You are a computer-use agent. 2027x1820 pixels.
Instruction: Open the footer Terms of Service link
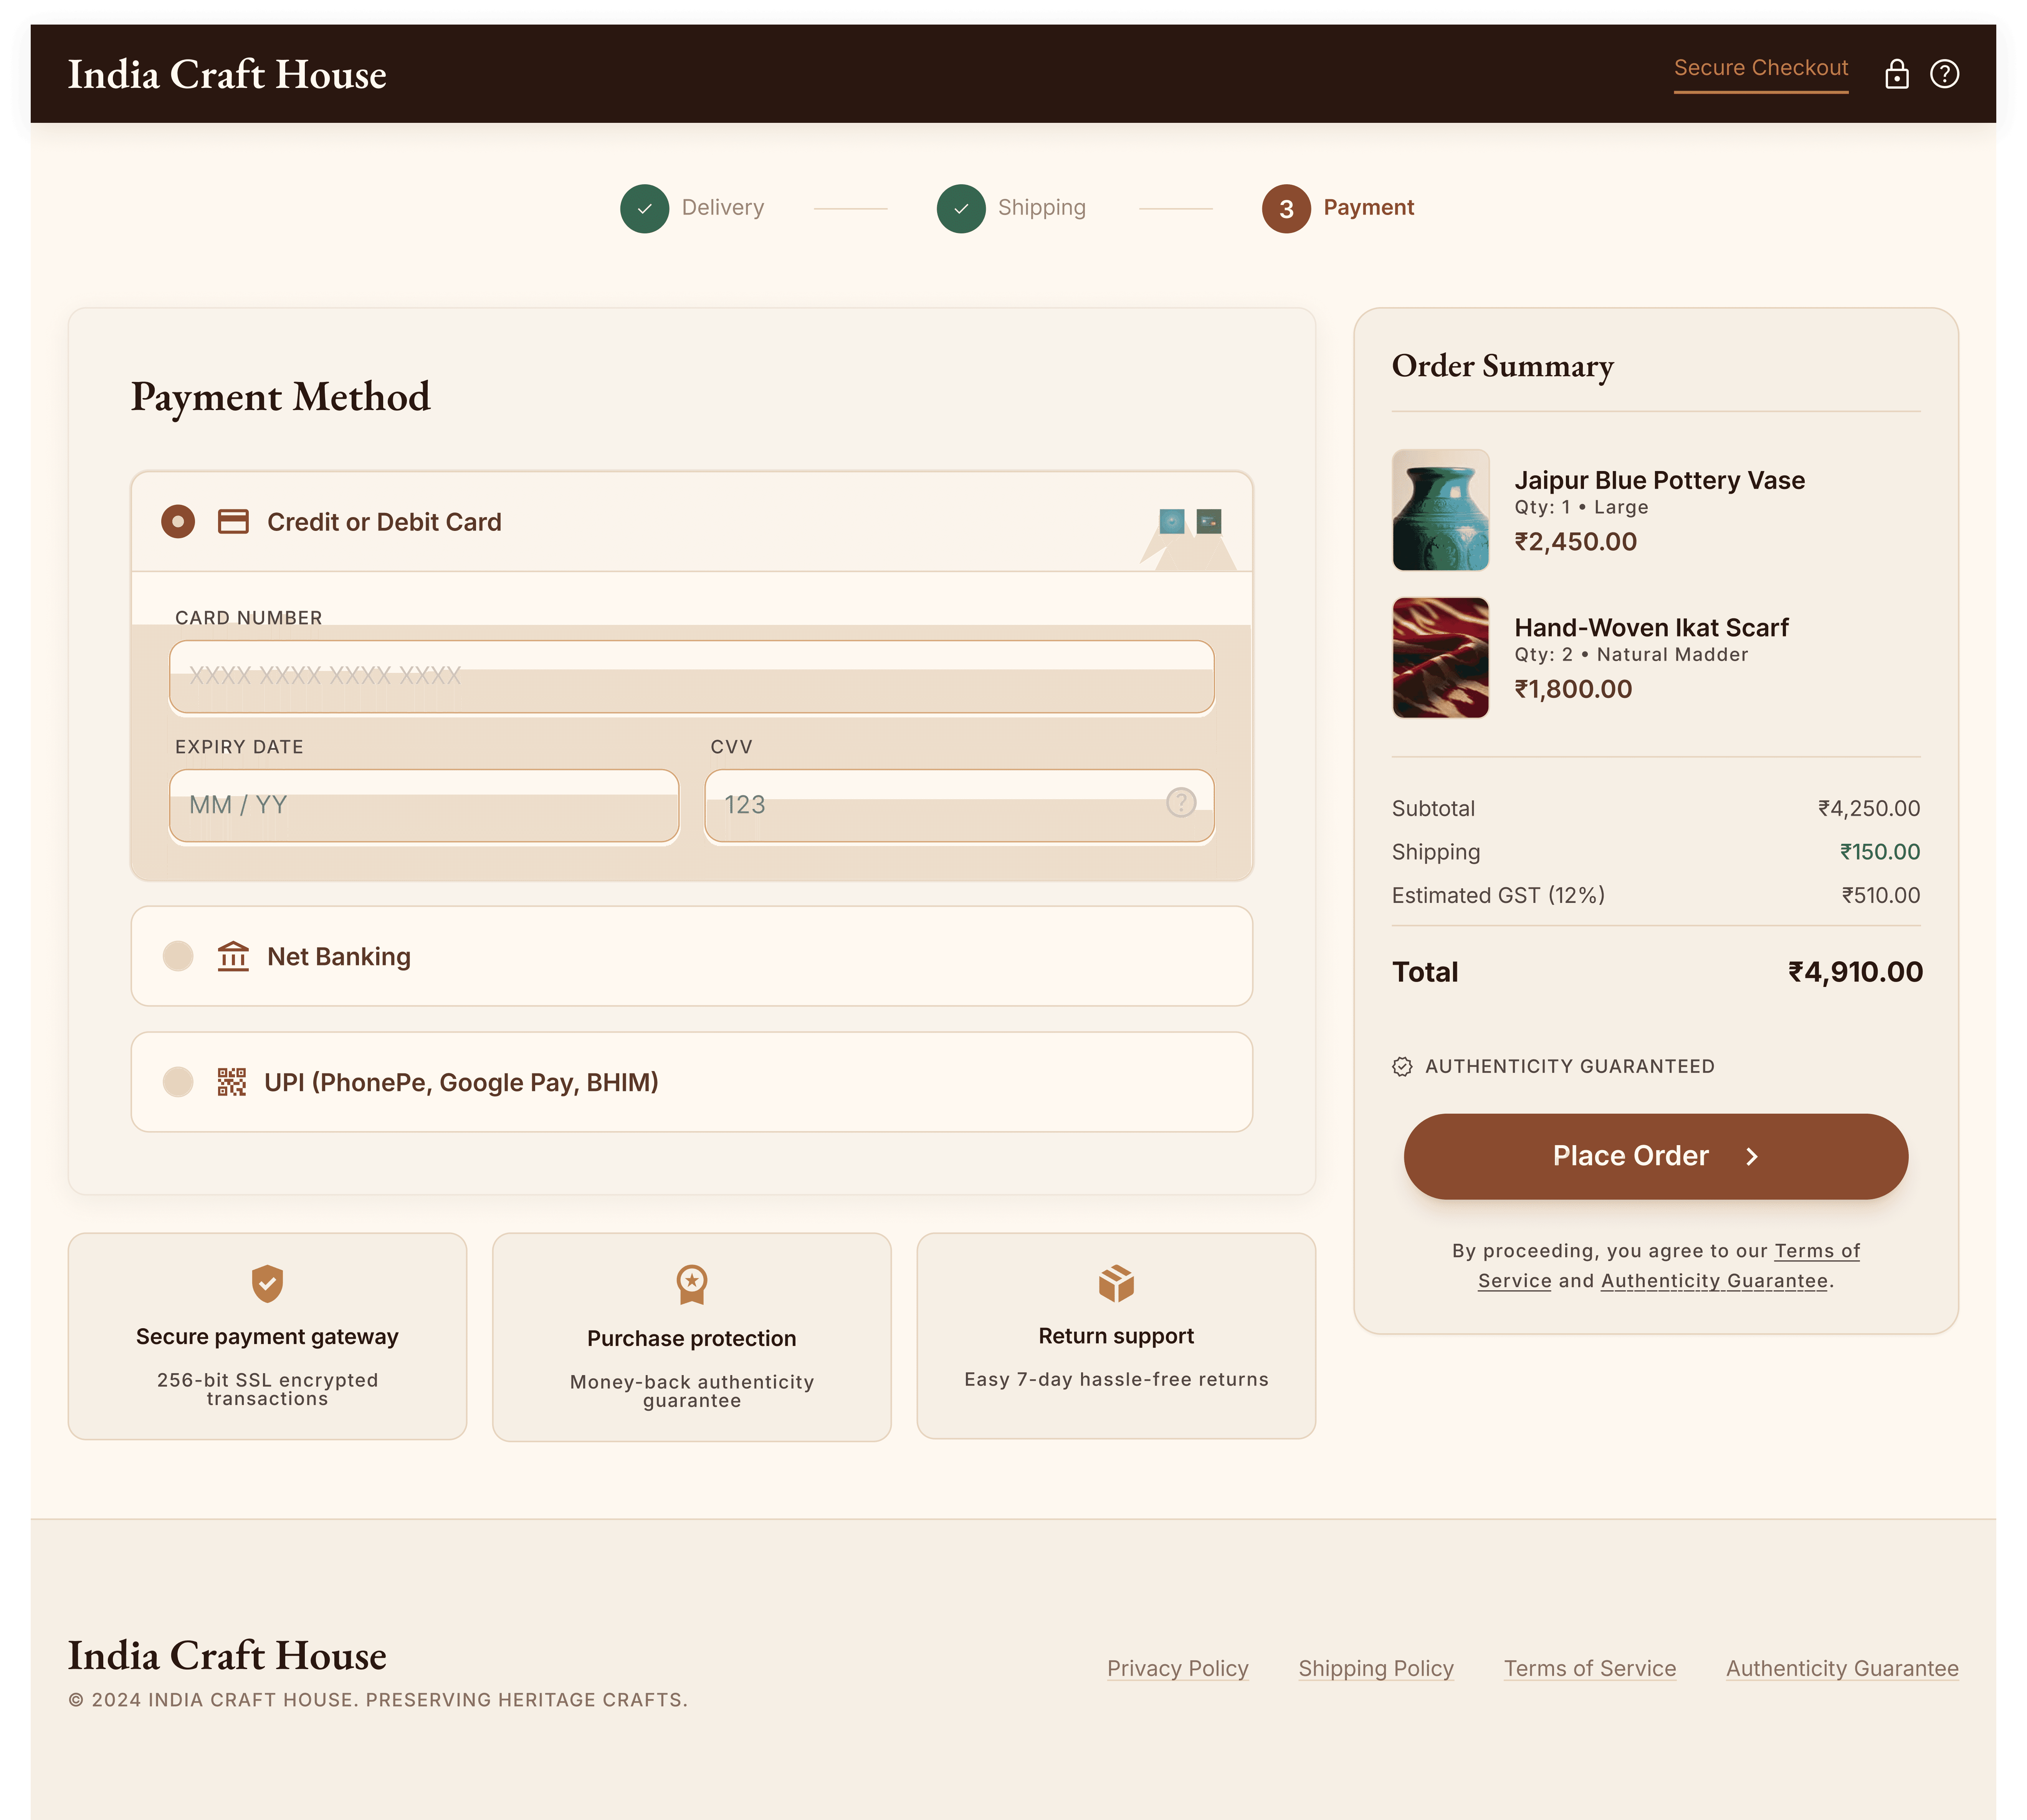pyautogui.click(x=1590, y=1669)
